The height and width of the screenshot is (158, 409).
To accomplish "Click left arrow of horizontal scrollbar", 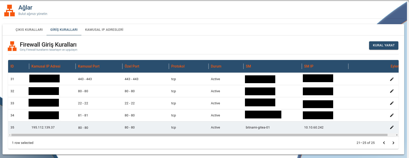I will (x=10, y=135).
